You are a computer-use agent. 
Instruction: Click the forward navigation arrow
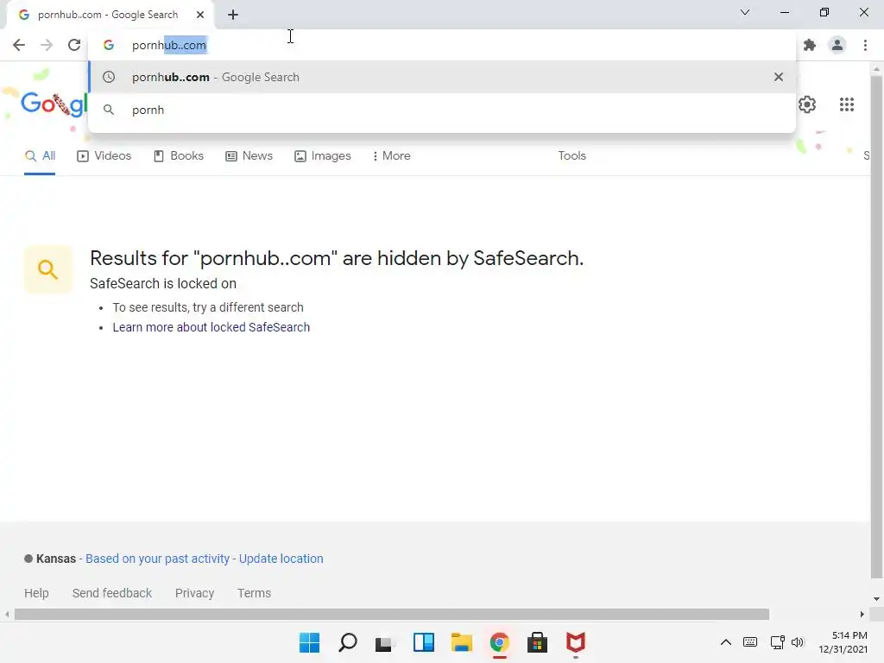click(47, 45)
